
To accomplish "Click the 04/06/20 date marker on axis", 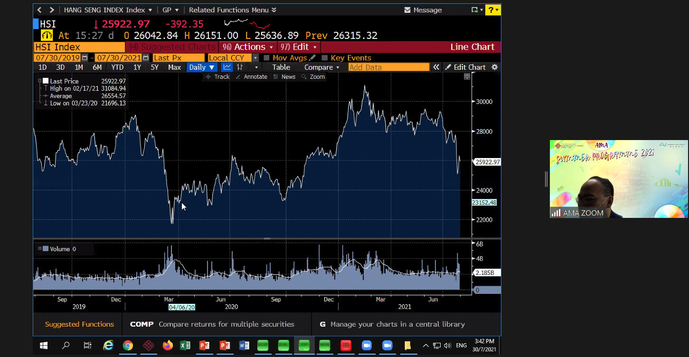I will [182, 307].
